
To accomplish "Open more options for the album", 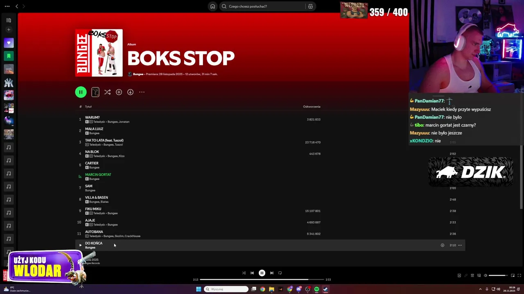I will tap(142, 92).
